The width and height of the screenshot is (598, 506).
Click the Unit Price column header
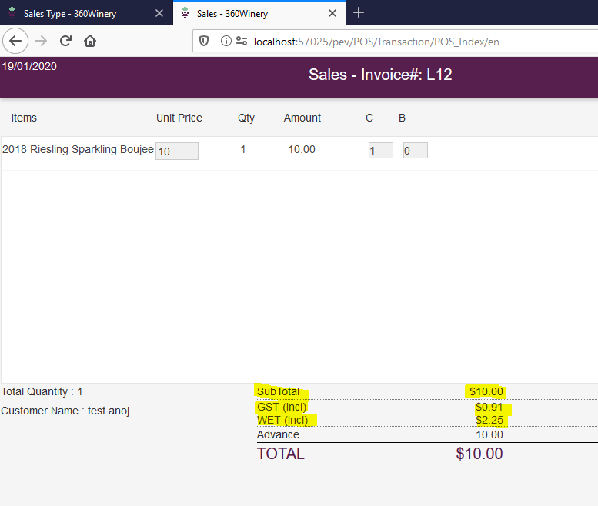179,118
